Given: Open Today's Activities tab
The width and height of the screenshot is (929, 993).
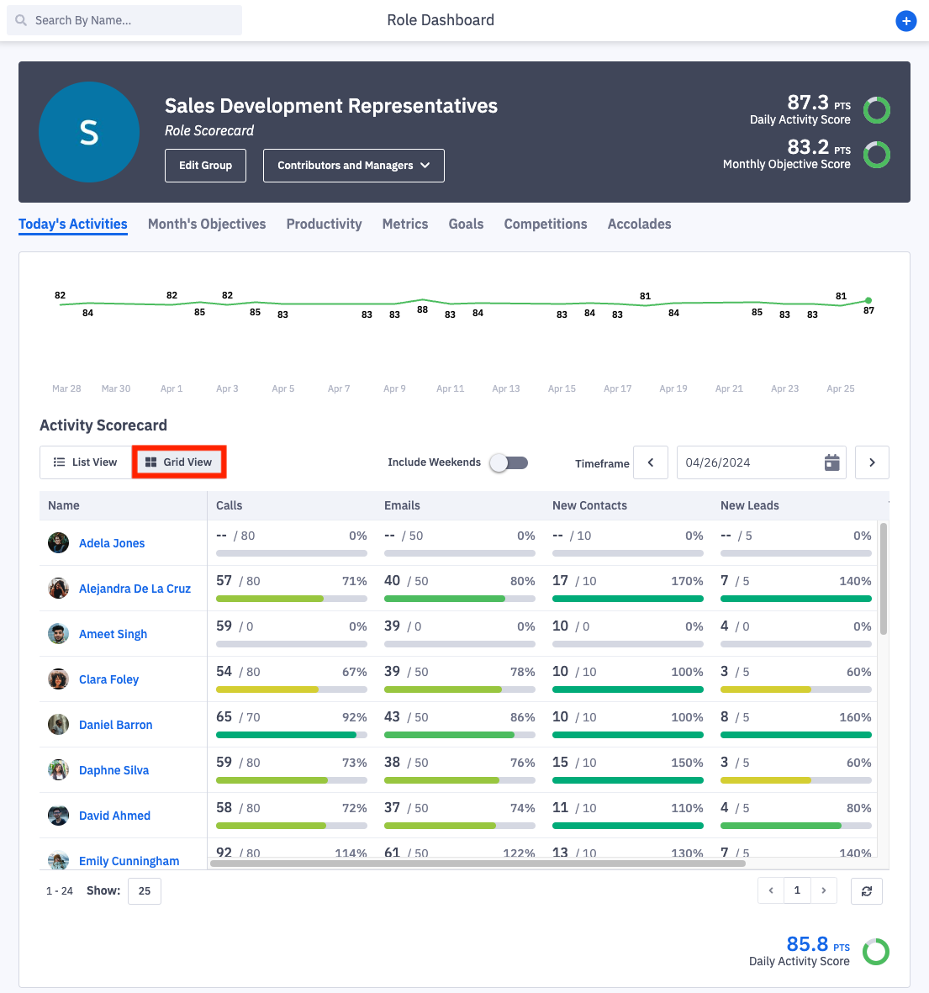Looking at the screenshot, I should [73, 224].
